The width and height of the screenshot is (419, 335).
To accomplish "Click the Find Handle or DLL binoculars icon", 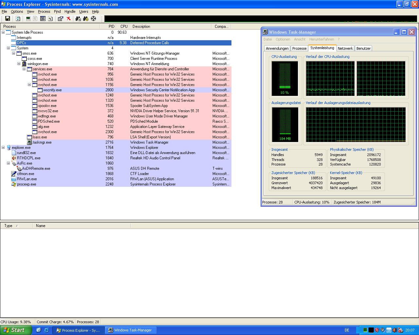I will point(78,19).
